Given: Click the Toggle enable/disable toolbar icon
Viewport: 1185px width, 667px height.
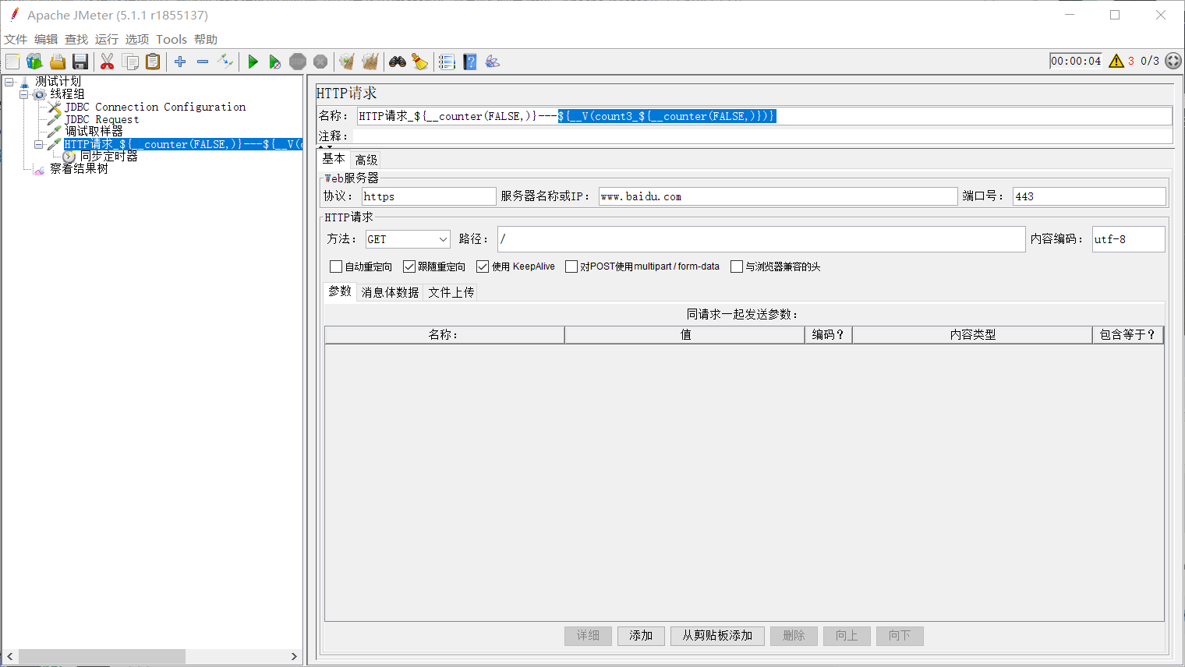Looking at the screenshot, I should point(225,62).
